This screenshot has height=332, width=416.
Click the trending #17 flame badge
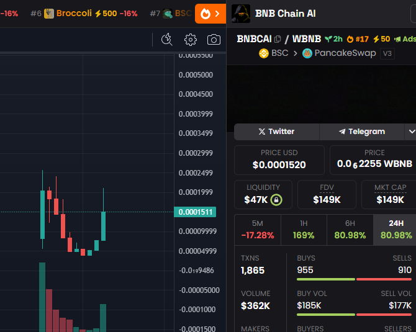358,39
